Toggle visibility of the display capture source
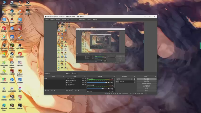 pos(83,79)
